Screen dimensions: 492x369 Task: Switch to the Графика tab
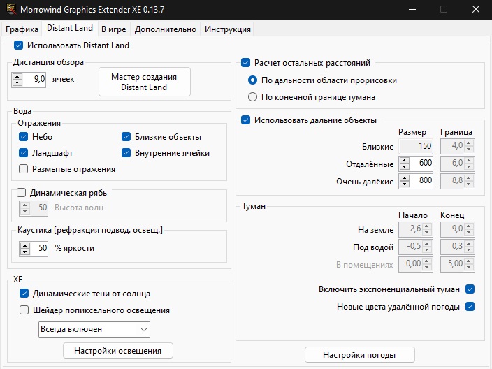(x=22, y=29)
